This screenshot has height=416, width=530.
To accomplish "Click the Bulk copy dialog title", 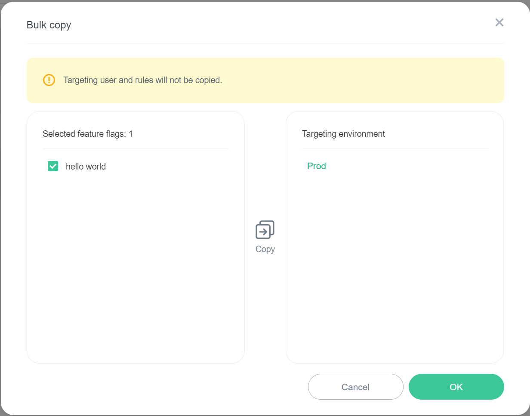I will tap(49, 25).
